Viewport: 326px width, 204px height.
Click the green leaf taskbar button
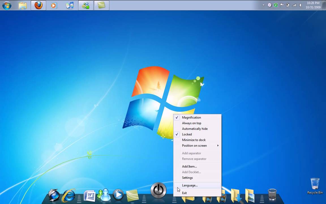102,5
